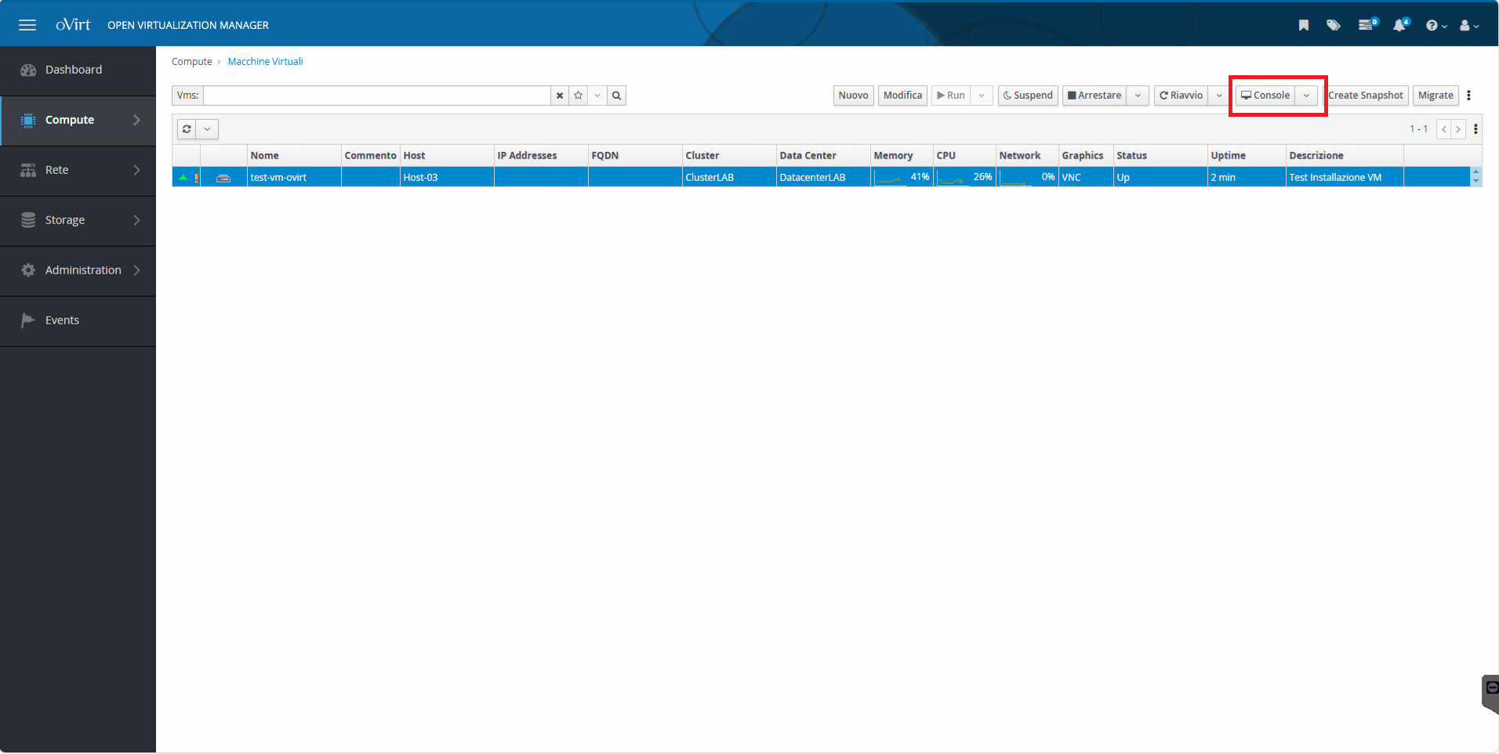Screen dimensions: 1499x754
Task: Click the ClusterLAB cell
Action: [729, 178]
